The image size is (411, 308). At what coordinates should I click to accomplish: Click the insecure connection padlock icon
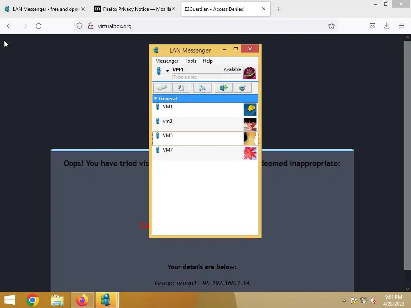pyautogui.click(x=91, y=26)
